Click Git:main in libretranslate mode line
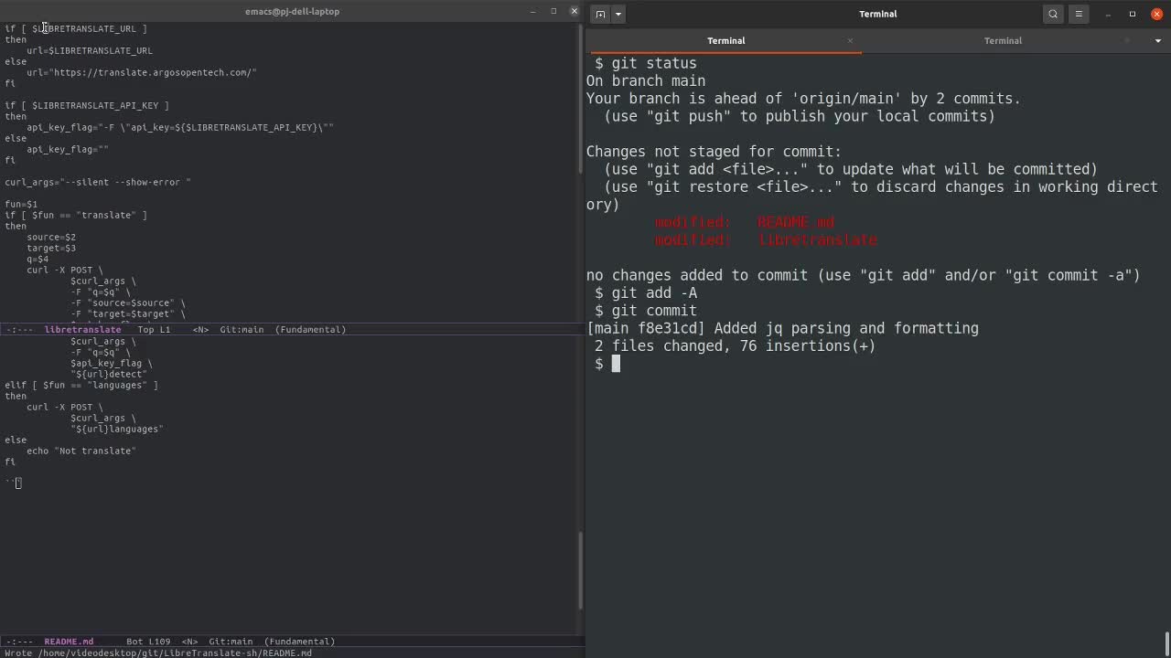Image resolution: width=1171 pixels, height=658 pixels. pos(242,329)
